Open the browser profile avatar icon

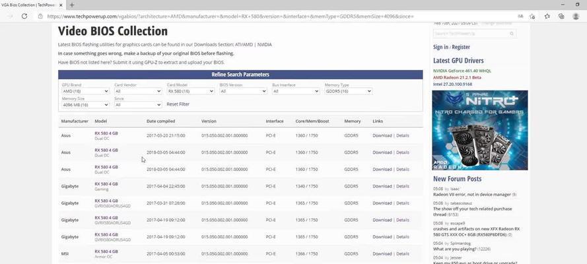click(x=576, y=16)
